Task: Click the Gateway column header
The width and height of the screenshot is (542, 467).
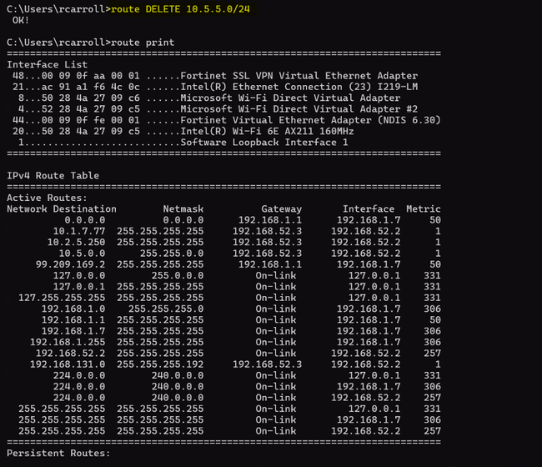Action: [x=281, y=208]
